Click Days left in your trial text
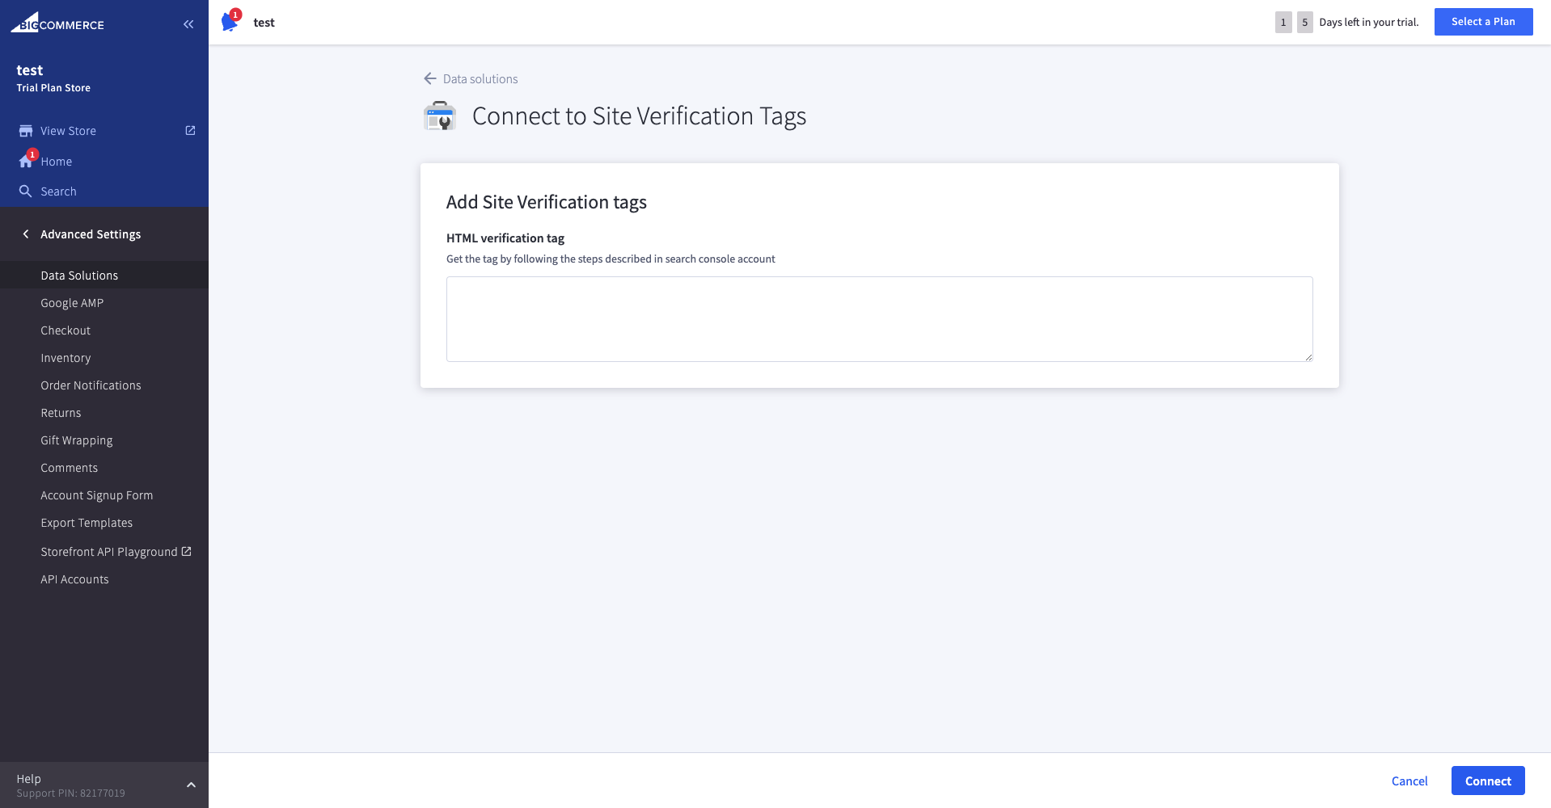This screenshot has height=808, width=1551. pyautogui.click(x=1369, y=22)
